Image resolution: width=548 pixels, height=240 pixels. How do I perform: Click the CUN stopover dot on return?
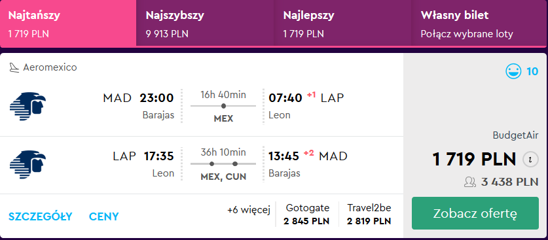pyautogui.click(x=235, y=163)
